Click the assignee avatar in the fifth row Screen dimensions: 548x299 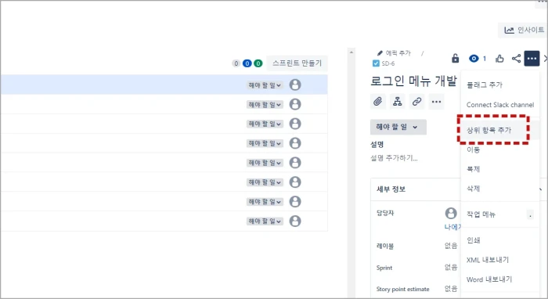click(x=295, y=163)
